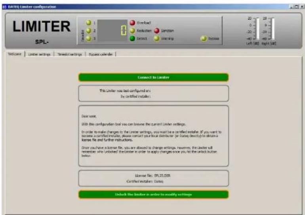The height and width of the screenshot is (215, 305).
Task: Click the 'last configured on' text
Action: click(125, 91)
